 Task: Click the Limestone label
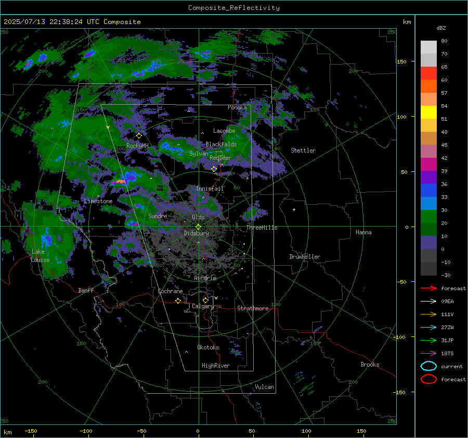pyautogui.click(x=98, y=201)
